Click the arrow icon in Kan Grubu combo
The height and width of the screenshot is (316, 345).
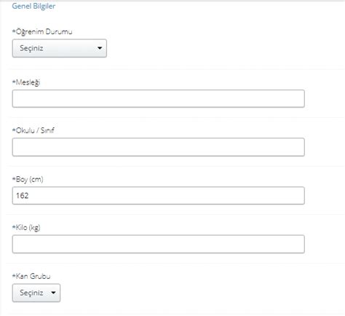[x=53, y=293]
